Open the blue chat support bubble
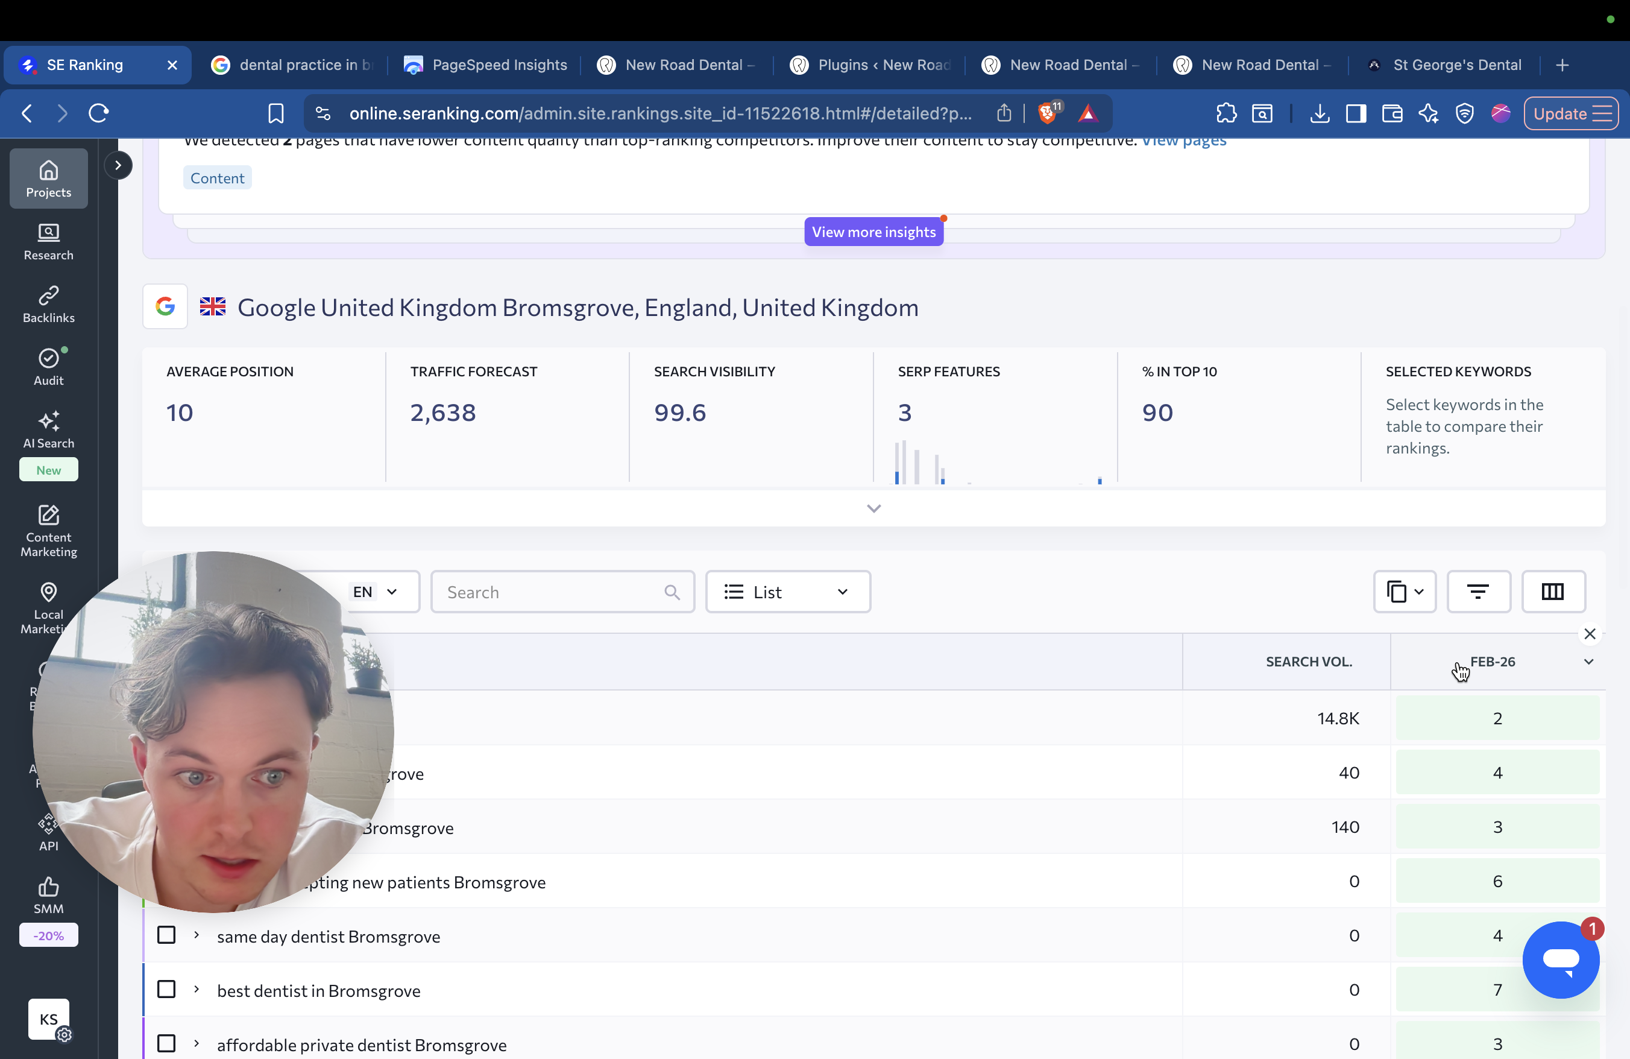This screenshot has width=1630, height=1059. pyautogui.click(x=1560, y=959)
